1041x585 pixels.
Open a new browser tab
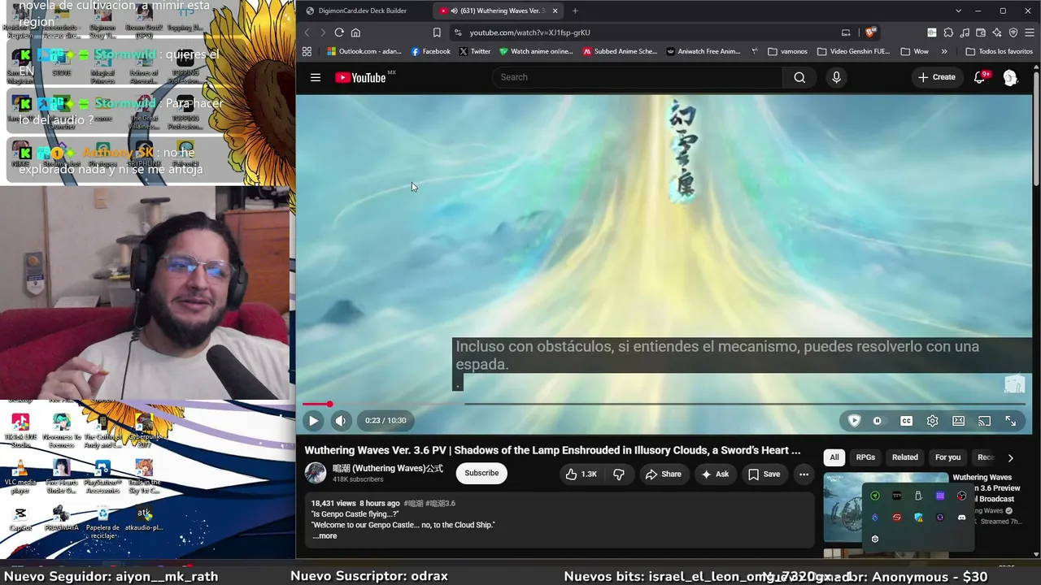[x=575, y=11]
